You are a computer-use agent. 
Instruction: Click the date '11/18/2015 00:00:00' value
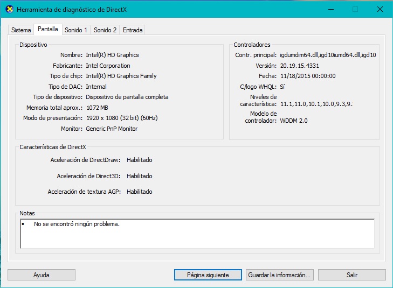[308, 76]
